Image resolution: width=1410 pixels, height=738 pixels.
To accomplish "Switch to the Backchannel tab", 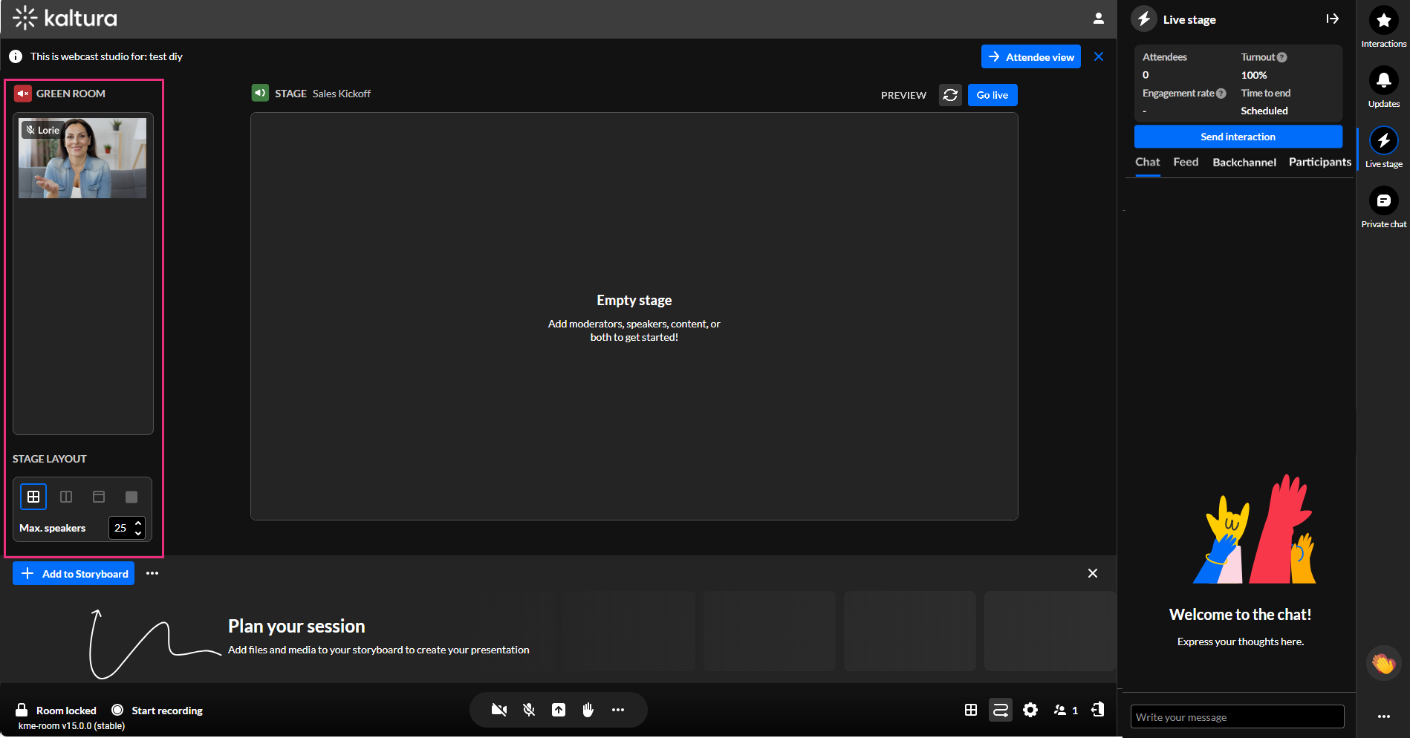I will point(1244,162).
